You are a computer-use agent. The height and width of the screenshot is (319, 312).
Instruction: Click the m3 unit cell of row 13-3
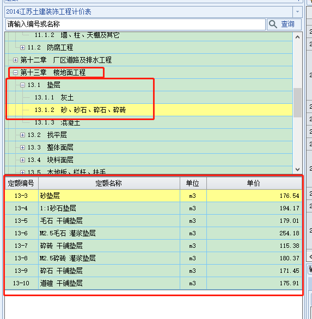point(193,196)
